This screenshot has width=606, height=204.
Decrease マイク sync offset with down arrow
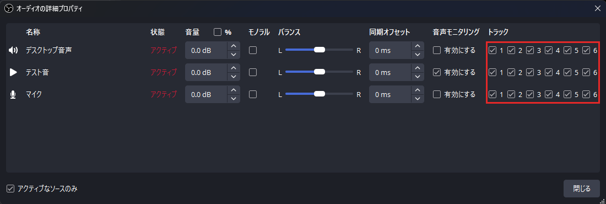point(418,99)
